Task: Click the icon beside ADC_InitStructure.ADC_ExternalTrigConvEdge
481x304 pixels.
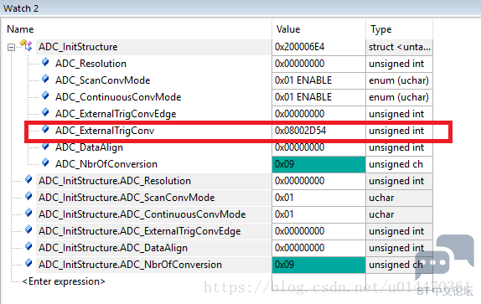Action: tap(28, 229)
